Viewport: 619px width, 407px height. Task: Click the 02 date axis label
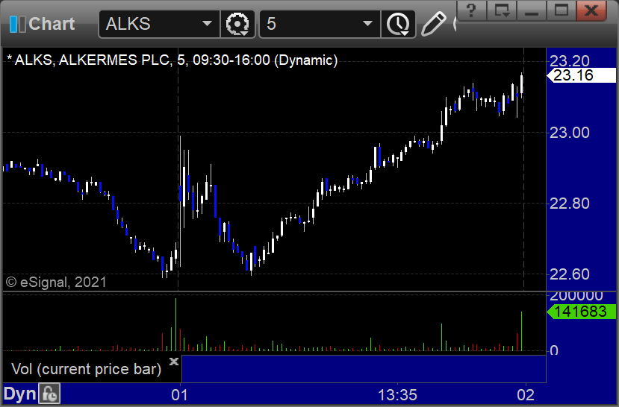526,395
